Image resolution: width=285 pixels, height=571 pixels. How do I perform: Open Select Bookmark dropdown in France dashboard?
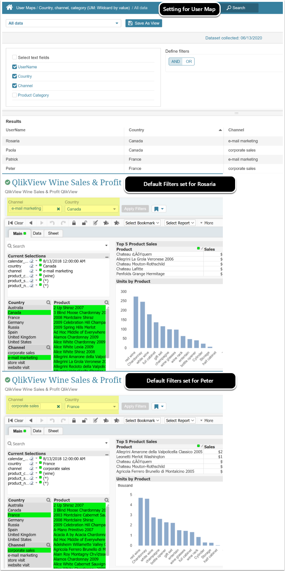(x=142, y=421)
